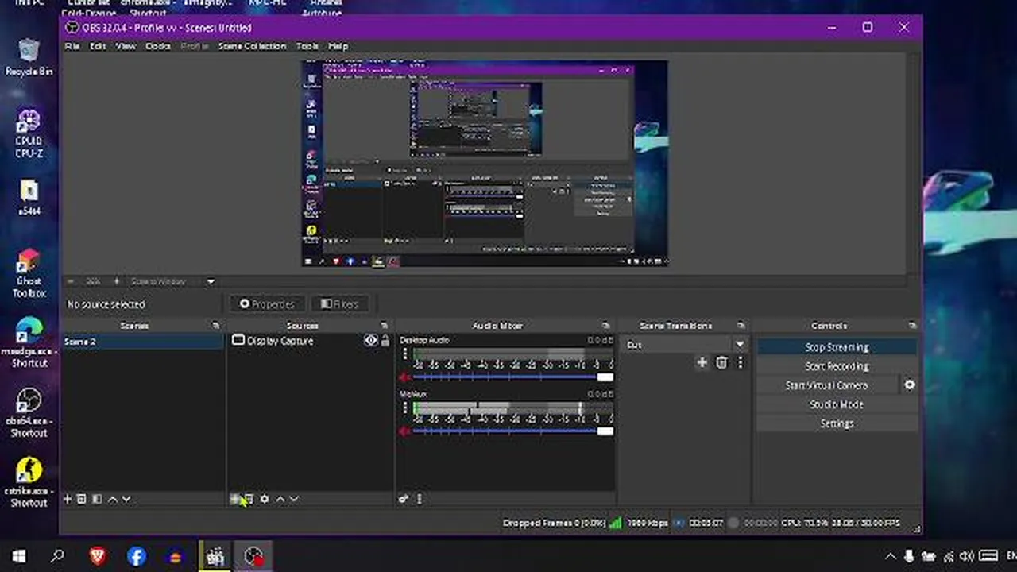Open the transition properties three-dot menu
1017x572 pixels.
pos(740,363)
